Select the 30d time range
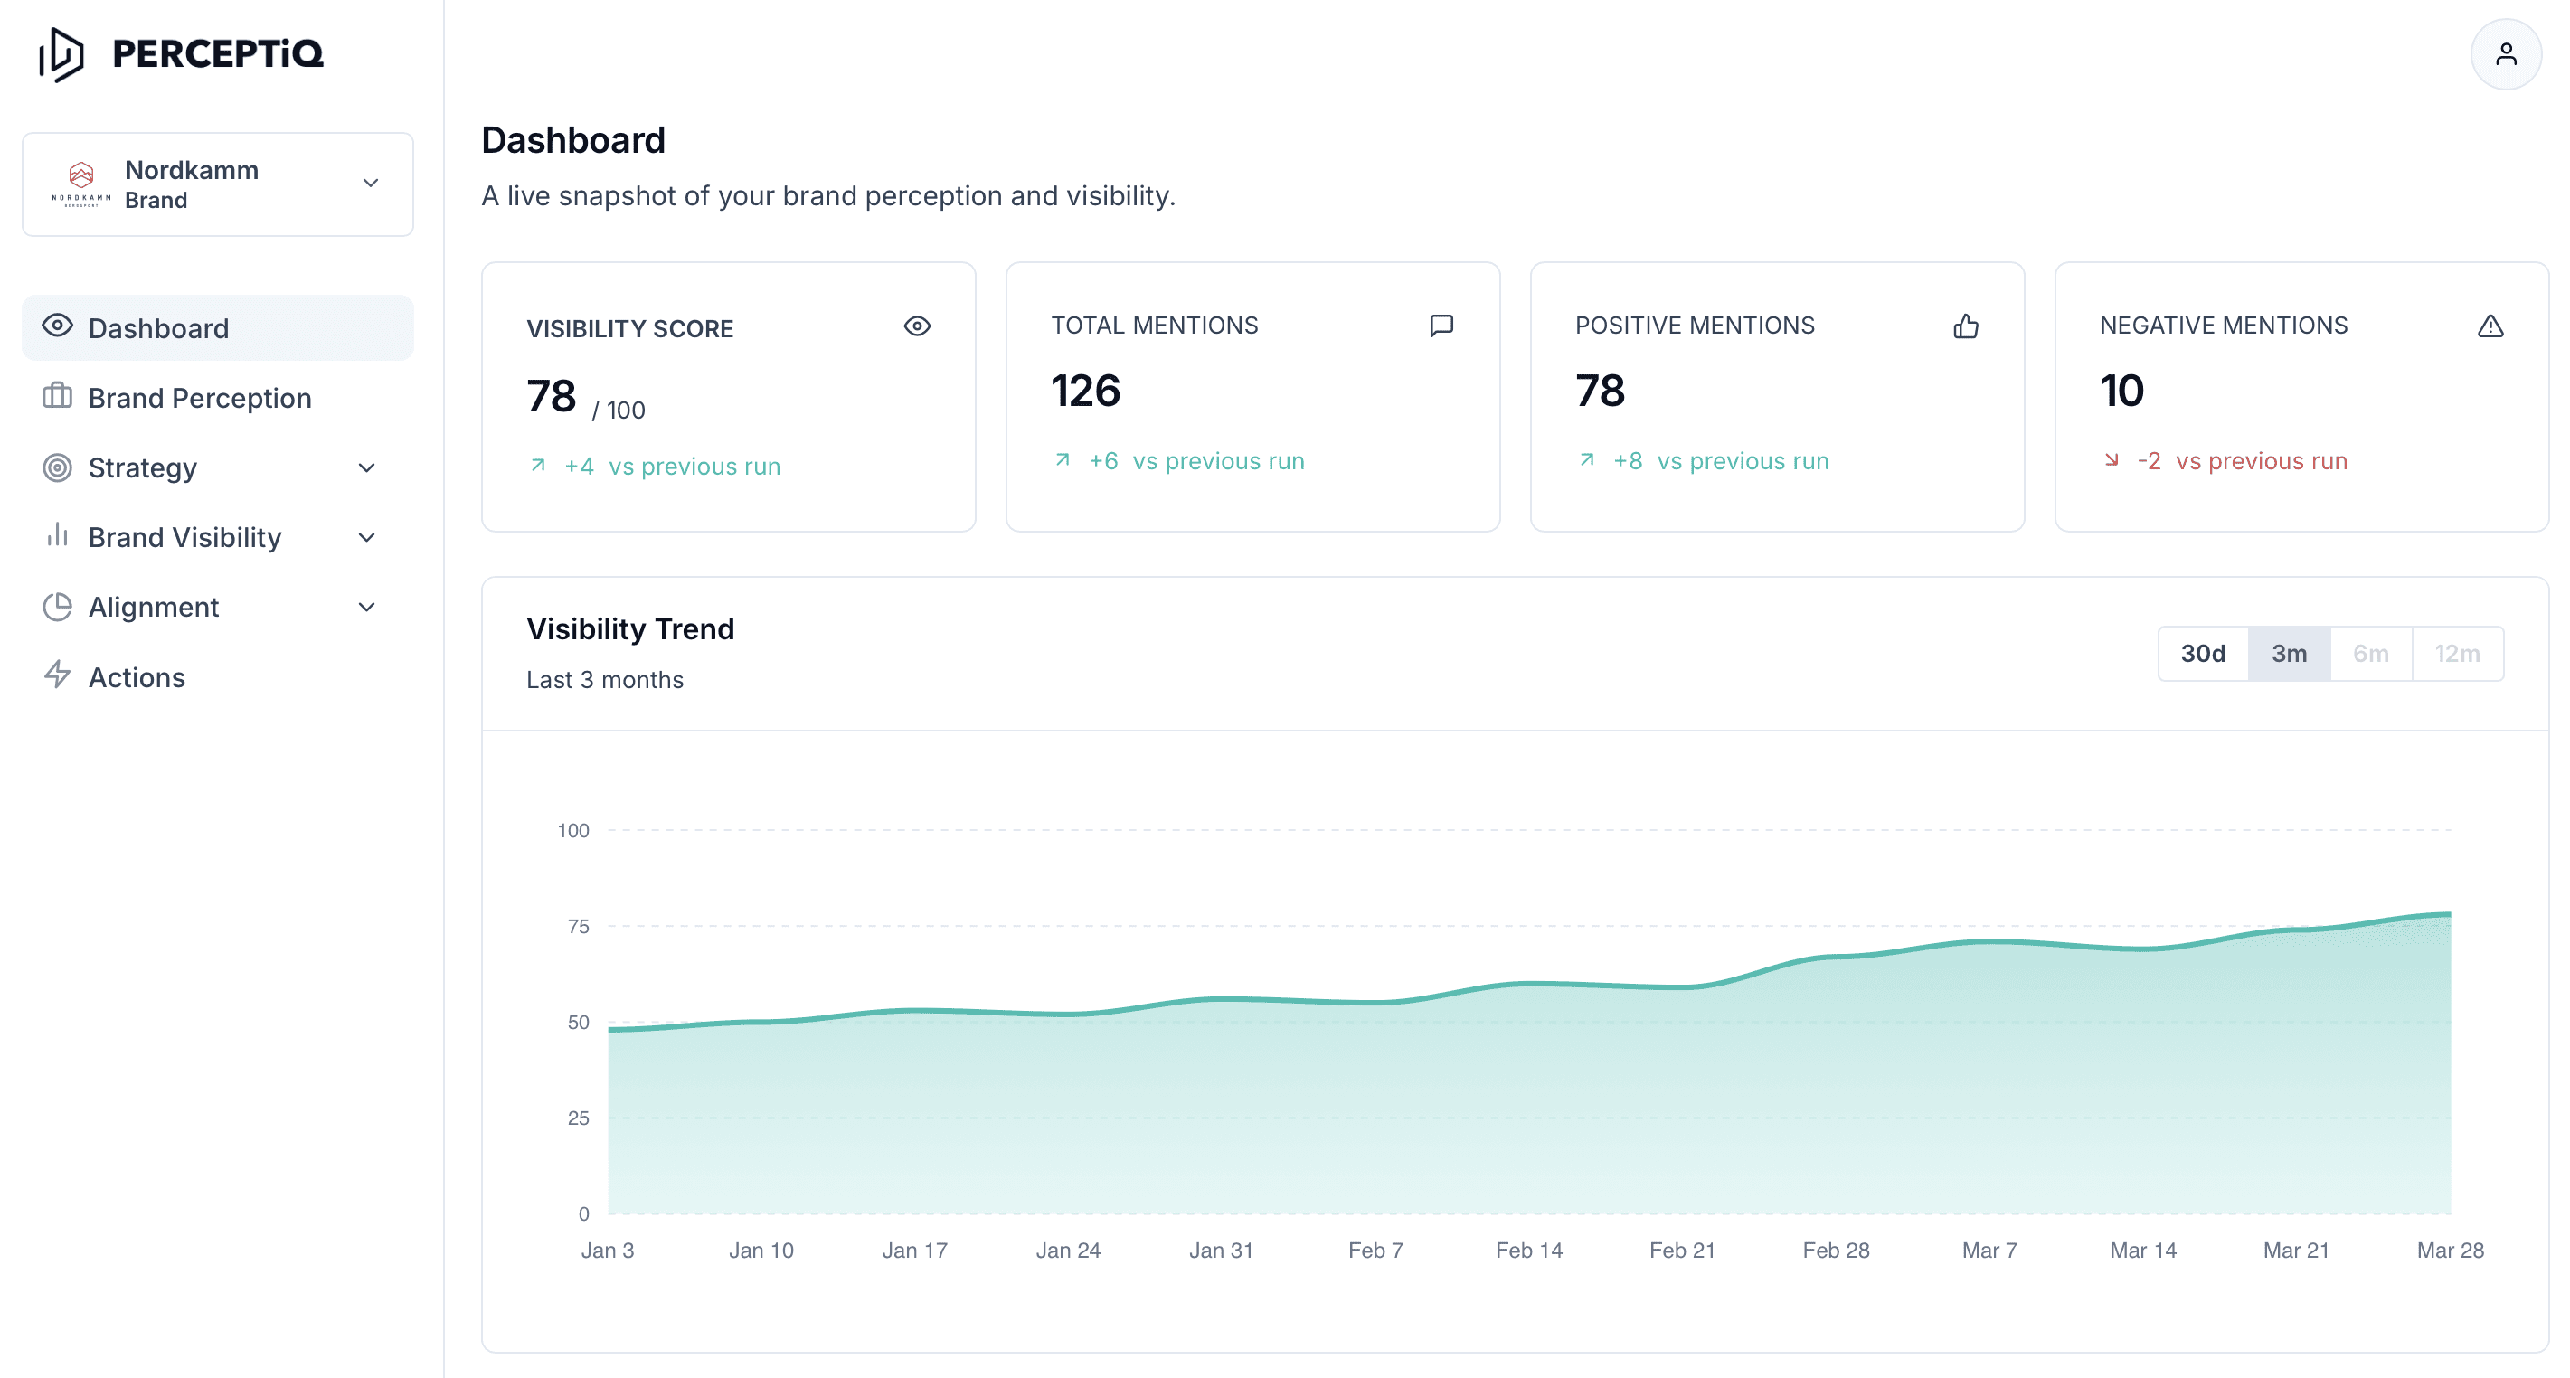The height and width of the screenshot is (1378, 2570). coord(2202,654)
